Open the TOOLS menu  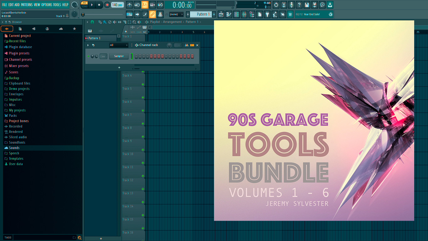(x=57, y=5)
